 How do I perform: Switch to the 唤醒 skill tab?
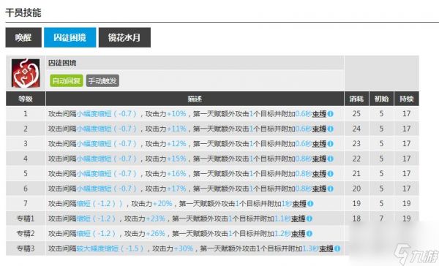tap(23, 37)
